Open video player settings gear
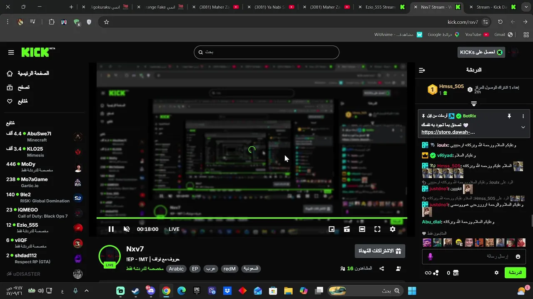This screenshot has height=299, width=533. pos(393,229)
